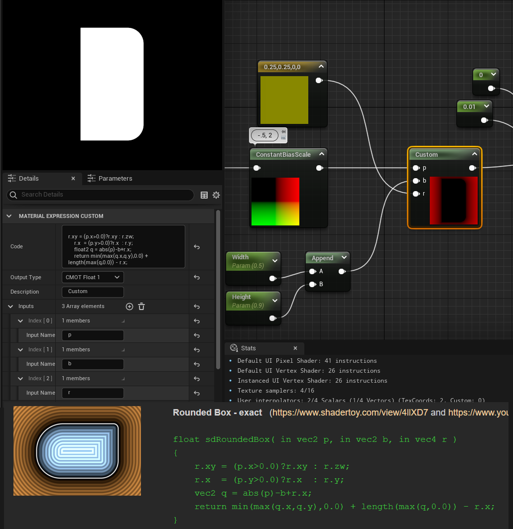Close the Details tab
The height and width of the screenshot is (529, 513).
[x=73, y=179]
